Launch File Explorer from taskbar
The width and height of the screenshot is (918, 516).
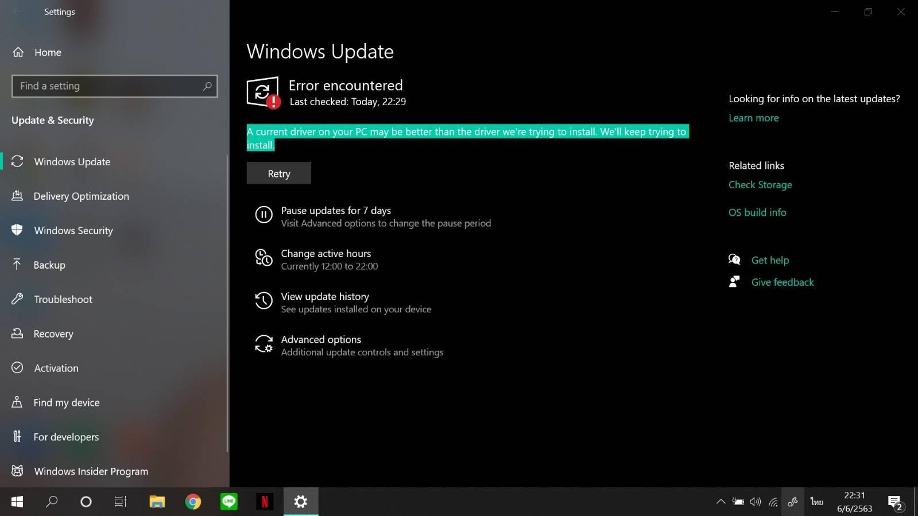157,502
